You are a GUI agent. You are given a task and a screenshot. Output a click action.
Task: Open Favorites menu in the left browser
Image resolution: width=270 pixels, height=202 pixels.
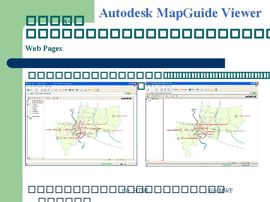(40, 86)
